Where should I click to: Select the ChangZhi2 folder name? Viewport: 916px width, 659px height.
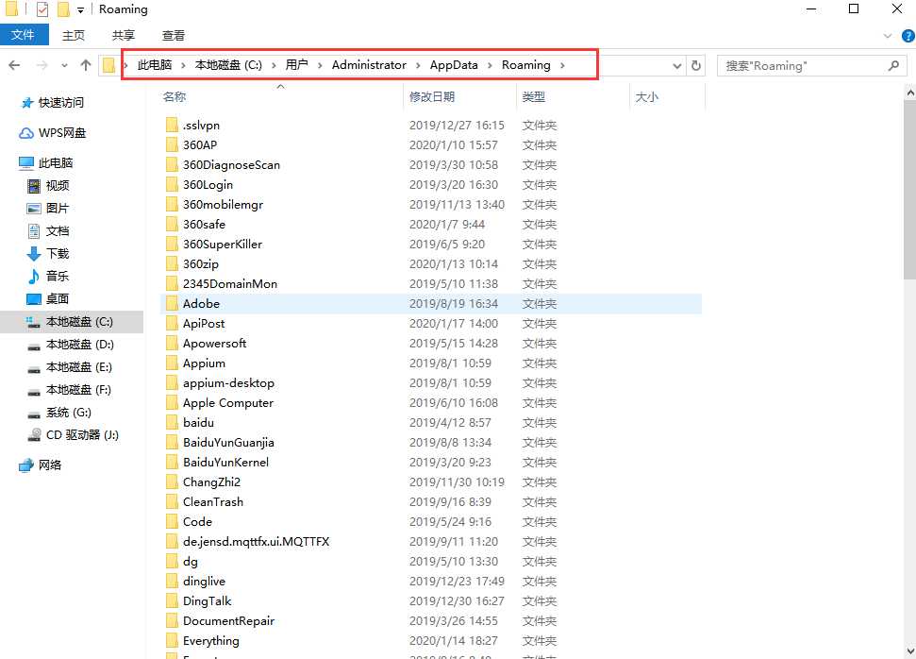(211, 482)
